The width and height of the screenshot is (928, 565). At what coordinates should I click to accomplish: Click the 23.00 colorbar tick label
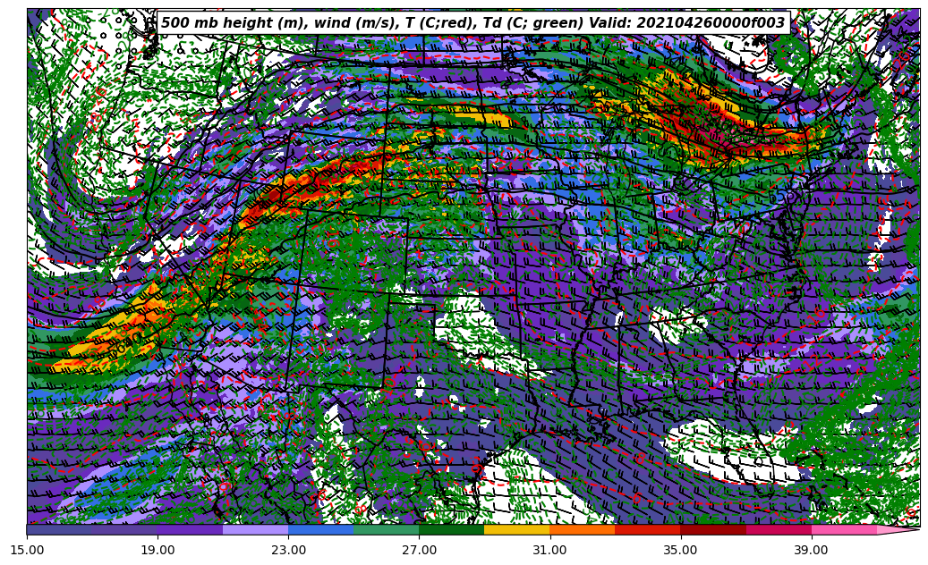pos(288,551)
